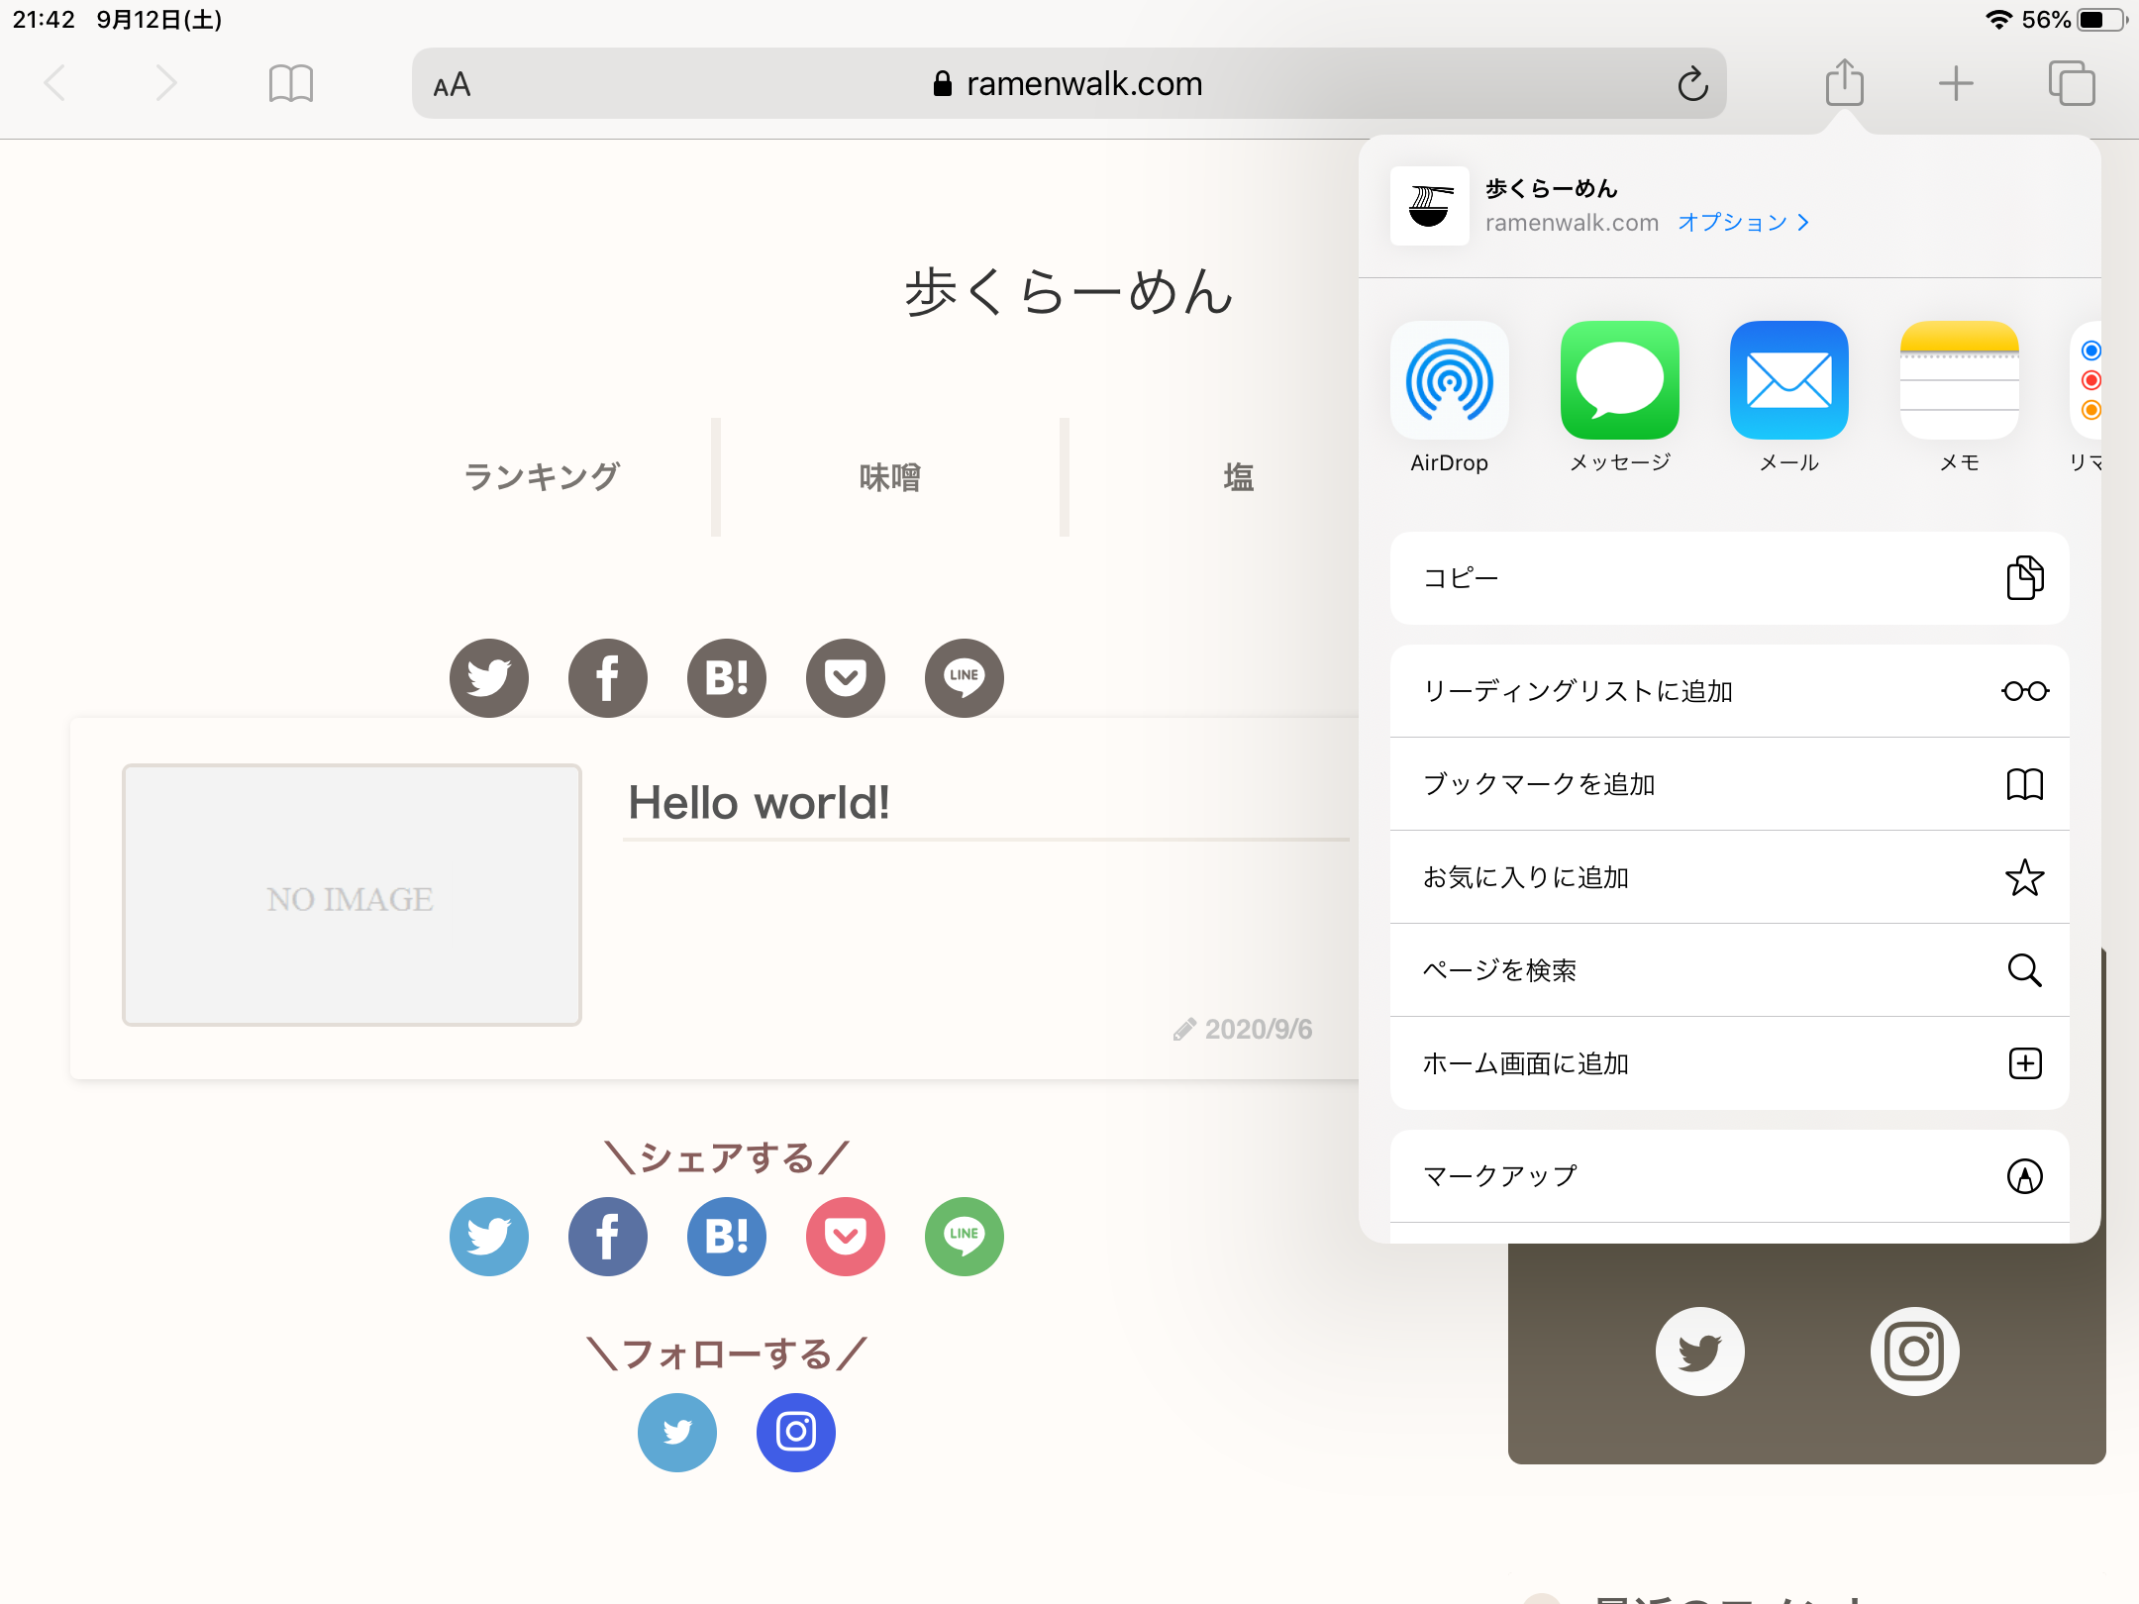Share via the Messages app icon
The height and width of the screenshot is (1604, 2139).
click(x=1619, y=381)
